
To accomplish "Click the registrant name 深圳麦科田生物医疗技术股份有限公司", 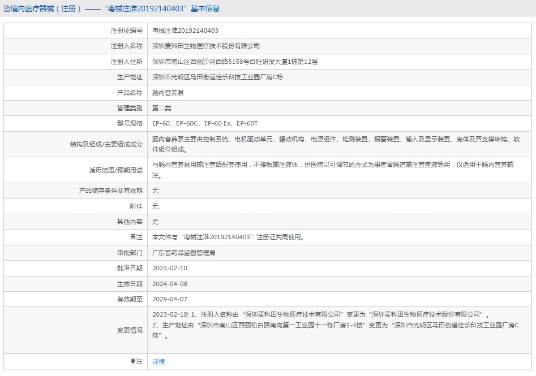I will tap(206, 46).
